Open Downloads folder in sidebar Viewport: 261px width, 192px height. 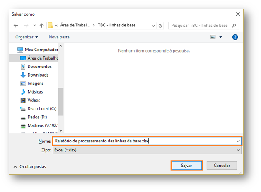[38, 75]
